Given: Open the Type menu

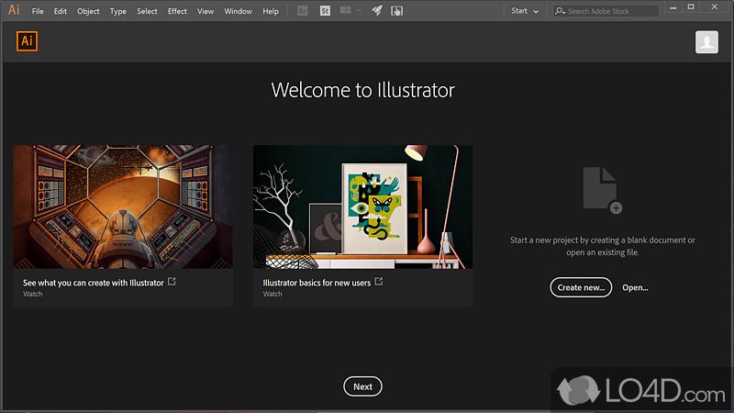Looking at the screenshot, I should click(x=118, y=11).
